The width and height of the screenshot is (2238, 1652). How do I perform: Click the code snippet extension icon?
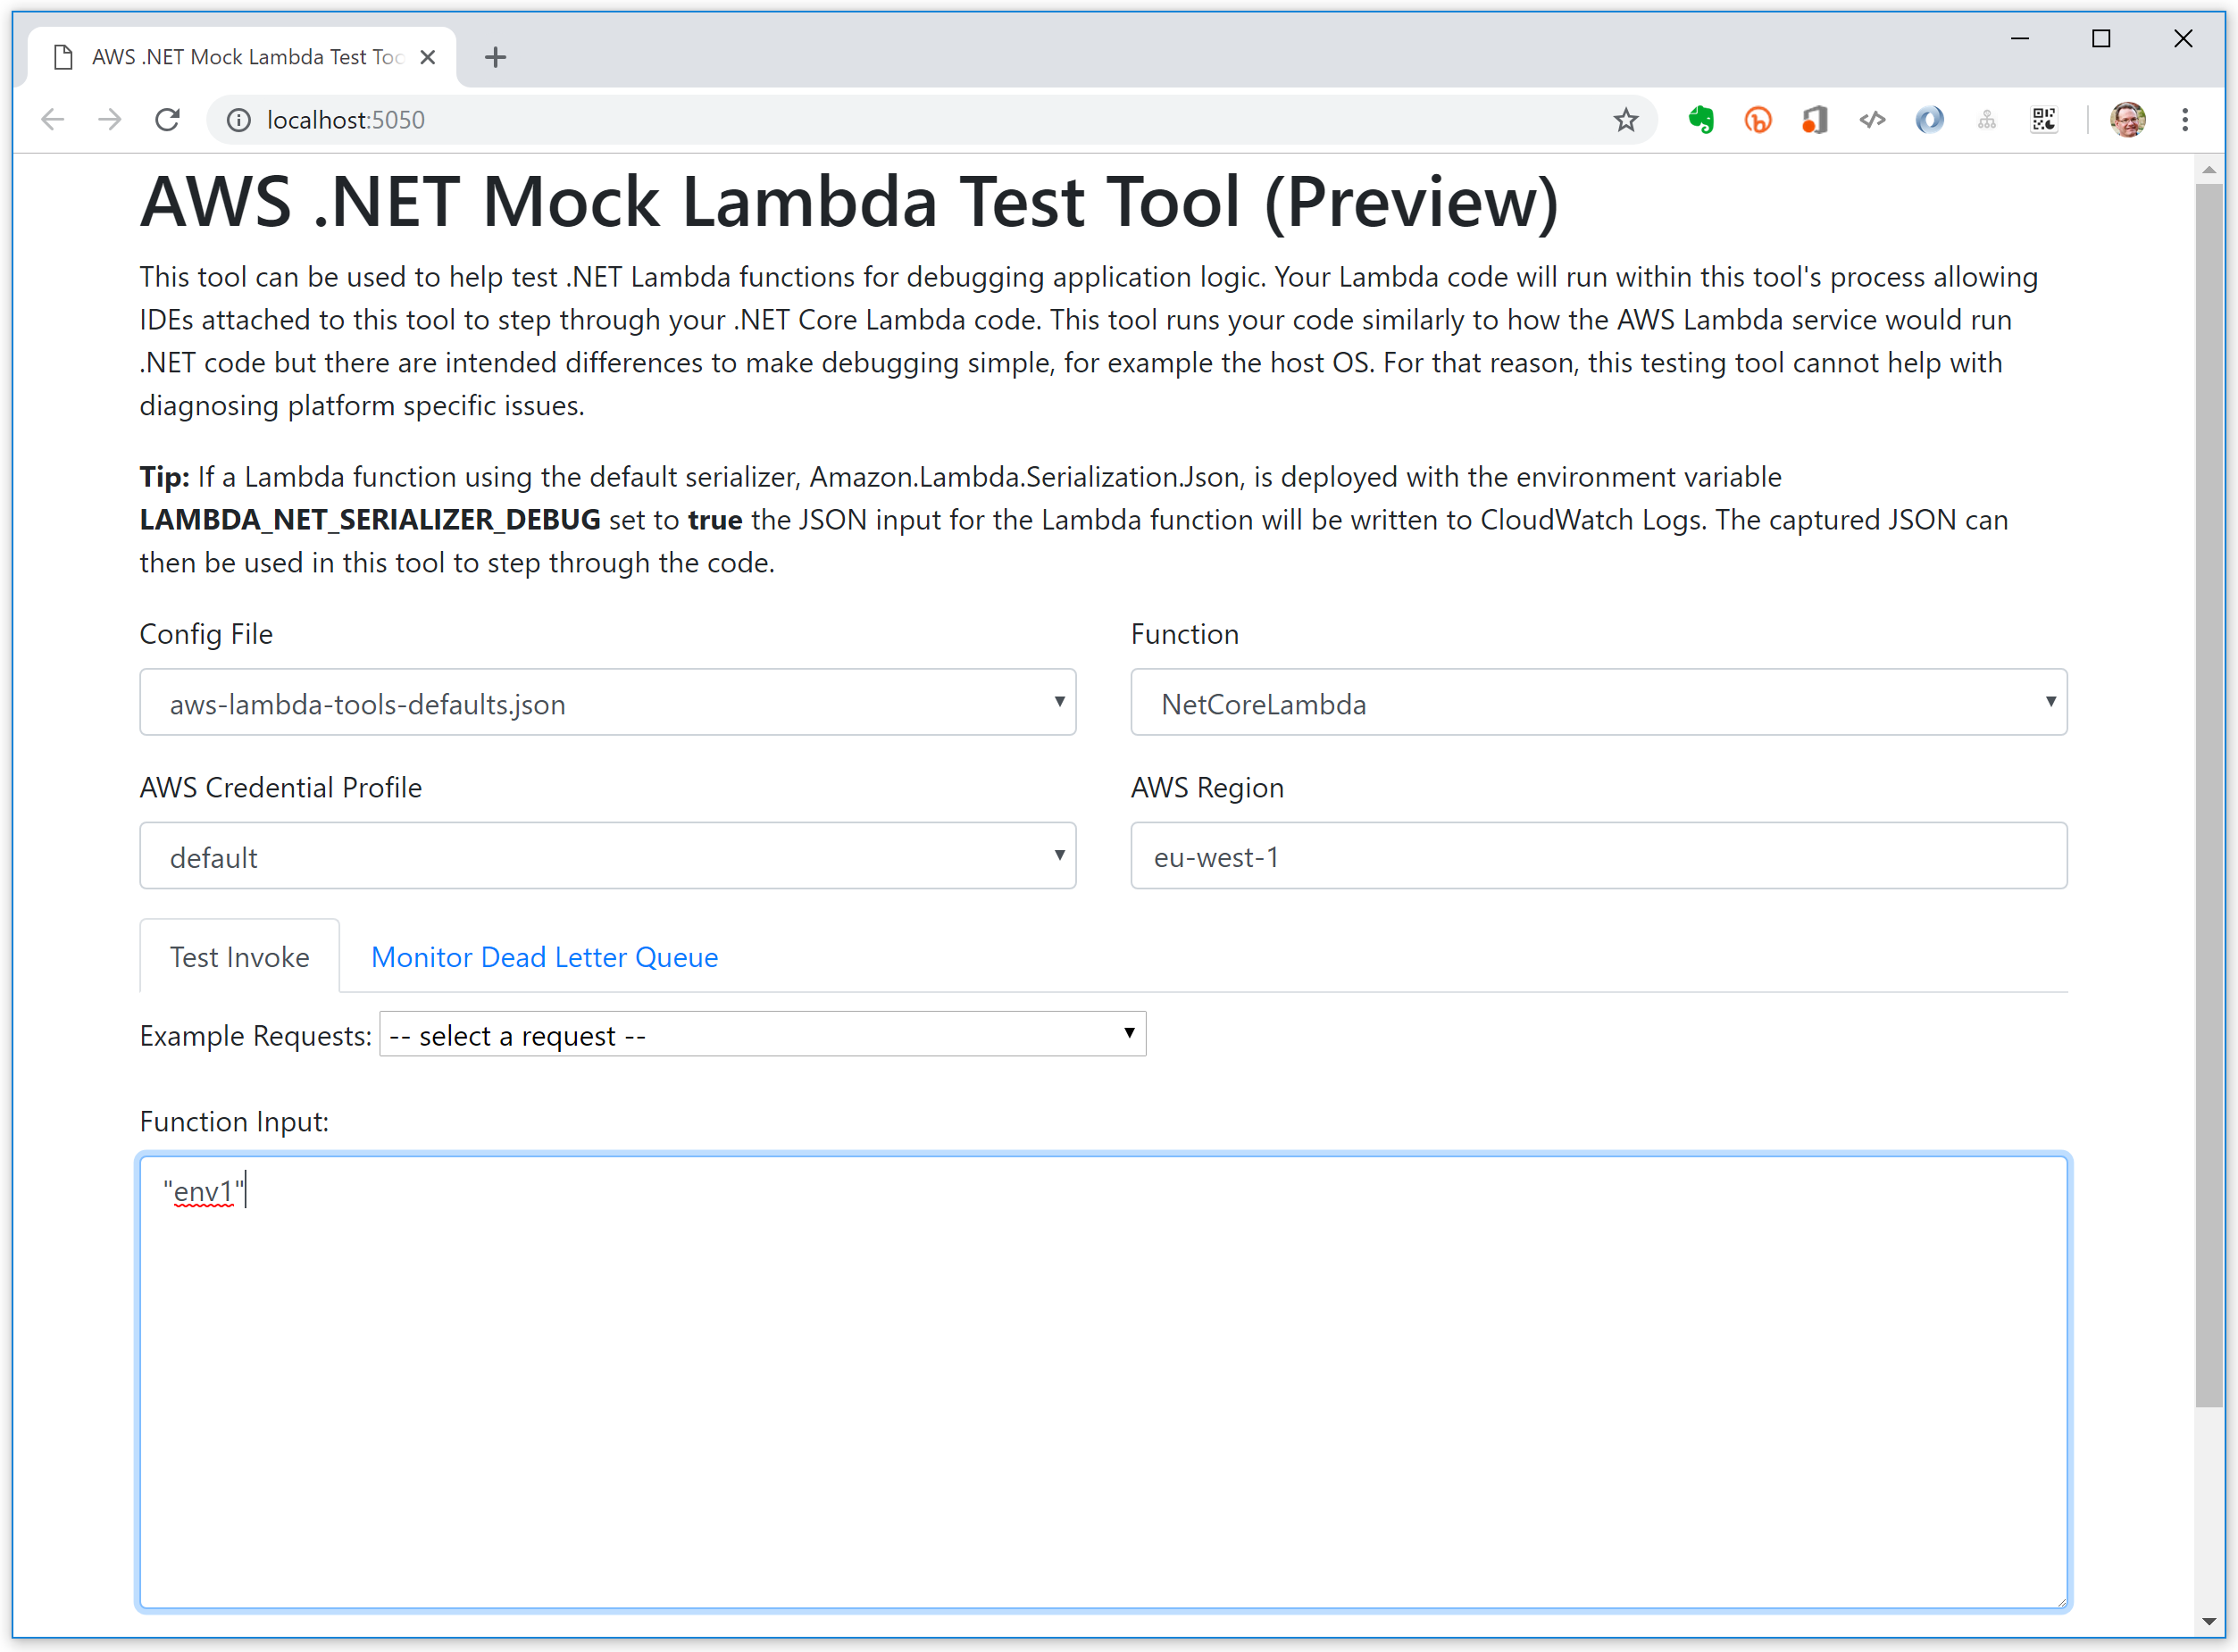click(1872, 119)
